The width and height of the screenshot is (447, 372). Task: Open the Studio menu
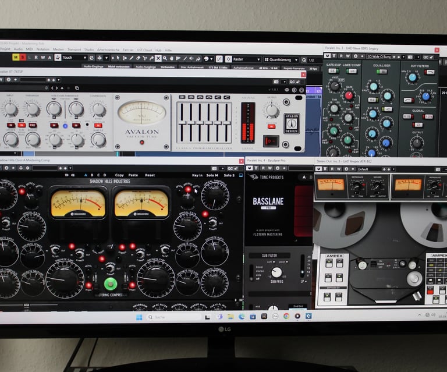click(x=89, y=49)
